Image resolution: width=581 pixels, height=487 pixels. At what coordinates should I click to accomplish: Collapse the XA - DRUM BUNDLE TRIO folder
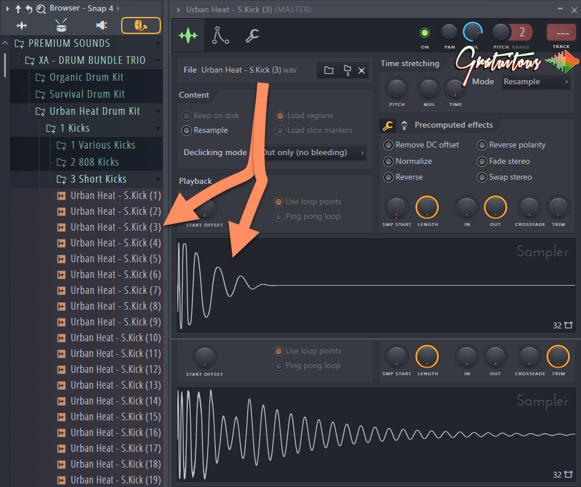88,60
